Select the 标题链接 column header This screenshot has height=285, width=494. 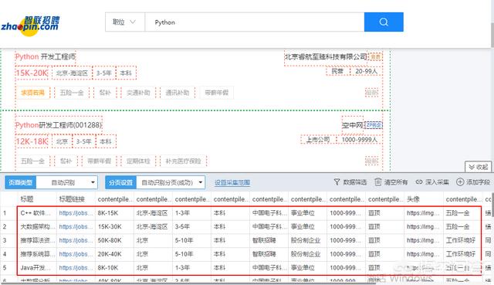coord(72,199)
